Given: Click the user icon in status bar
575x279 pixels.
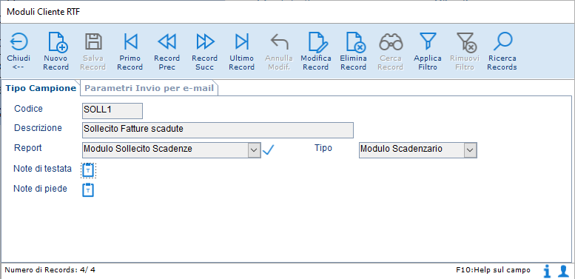Looking at the screenshot, I should coord(563,271).
